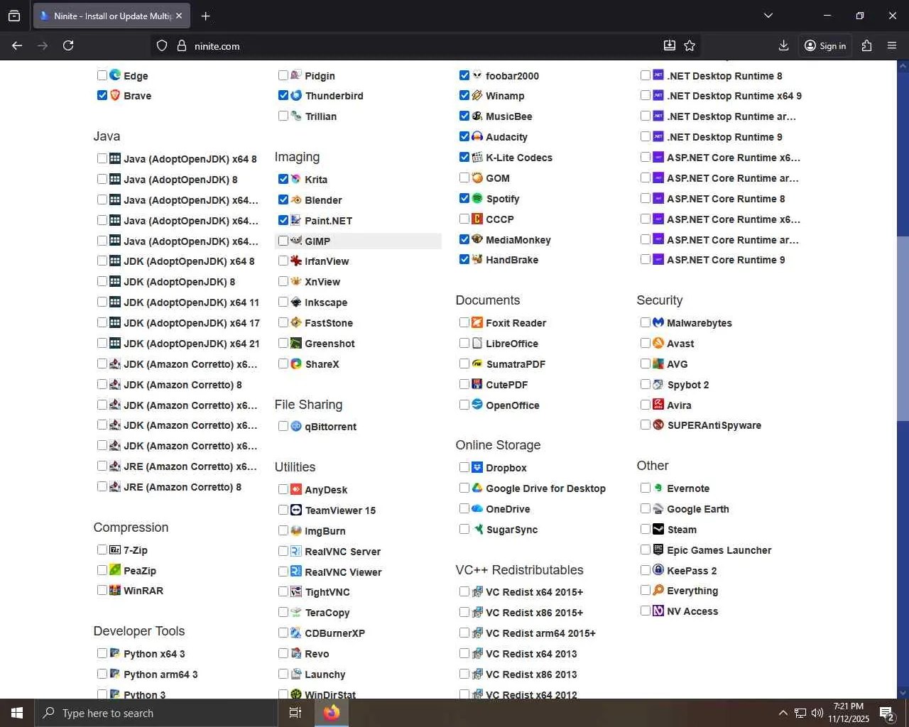Click the Dropbox icon

click(477, 467)
